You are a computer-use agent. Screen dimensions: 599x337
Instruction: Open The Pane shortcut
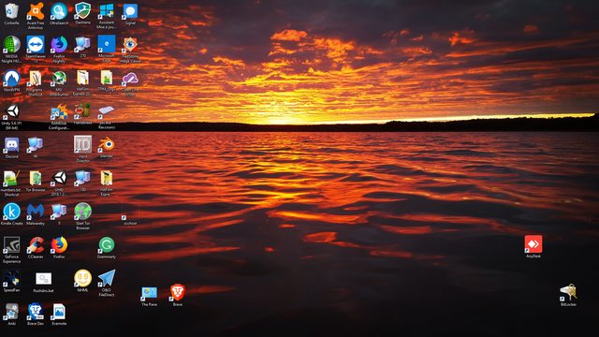pos(149,294)
